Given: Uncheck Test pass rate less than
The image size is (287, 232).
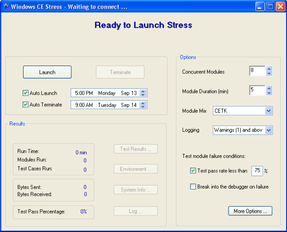Looking at the screenshot, I should click(193, 171).
